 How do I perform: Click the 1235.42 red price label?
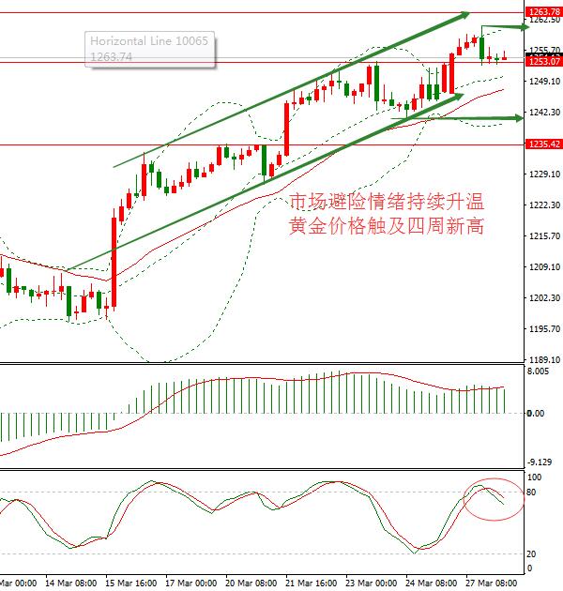tap(544, 144)
